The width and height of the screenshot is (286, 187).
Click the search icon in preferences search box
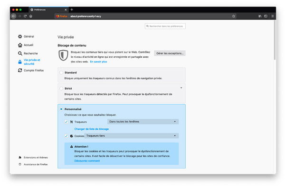pos(148,26)
